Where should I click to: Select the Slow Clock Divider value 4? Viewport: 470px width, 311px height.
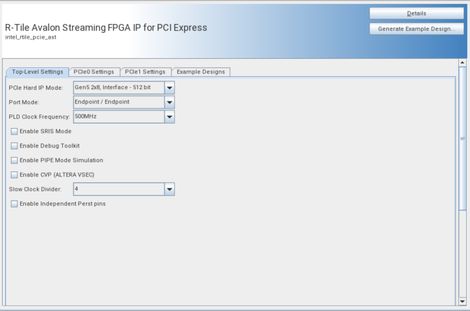point(119,189)
